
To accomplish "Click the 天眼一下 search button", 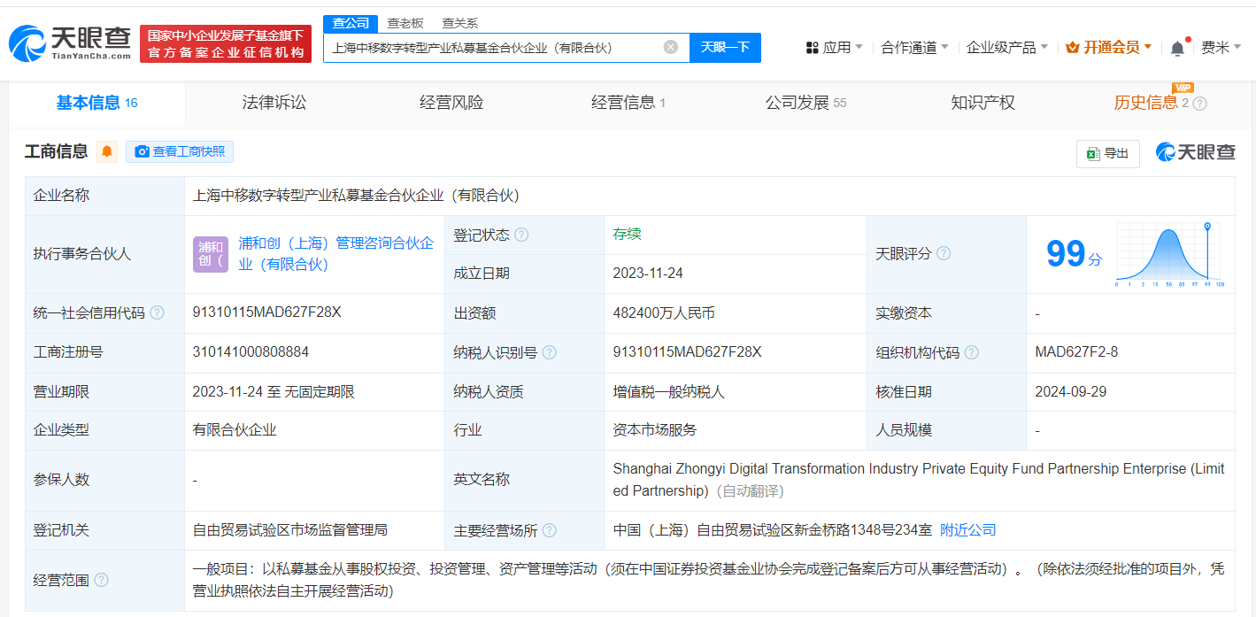I will click(x=726, y=47).
